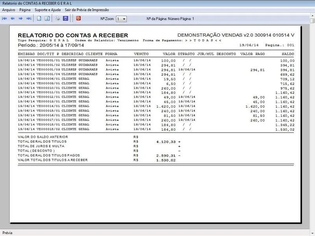Close preview with red power icon
This screenshot has height=236, width=315.
pyautogui.click(x=78, y=18)
